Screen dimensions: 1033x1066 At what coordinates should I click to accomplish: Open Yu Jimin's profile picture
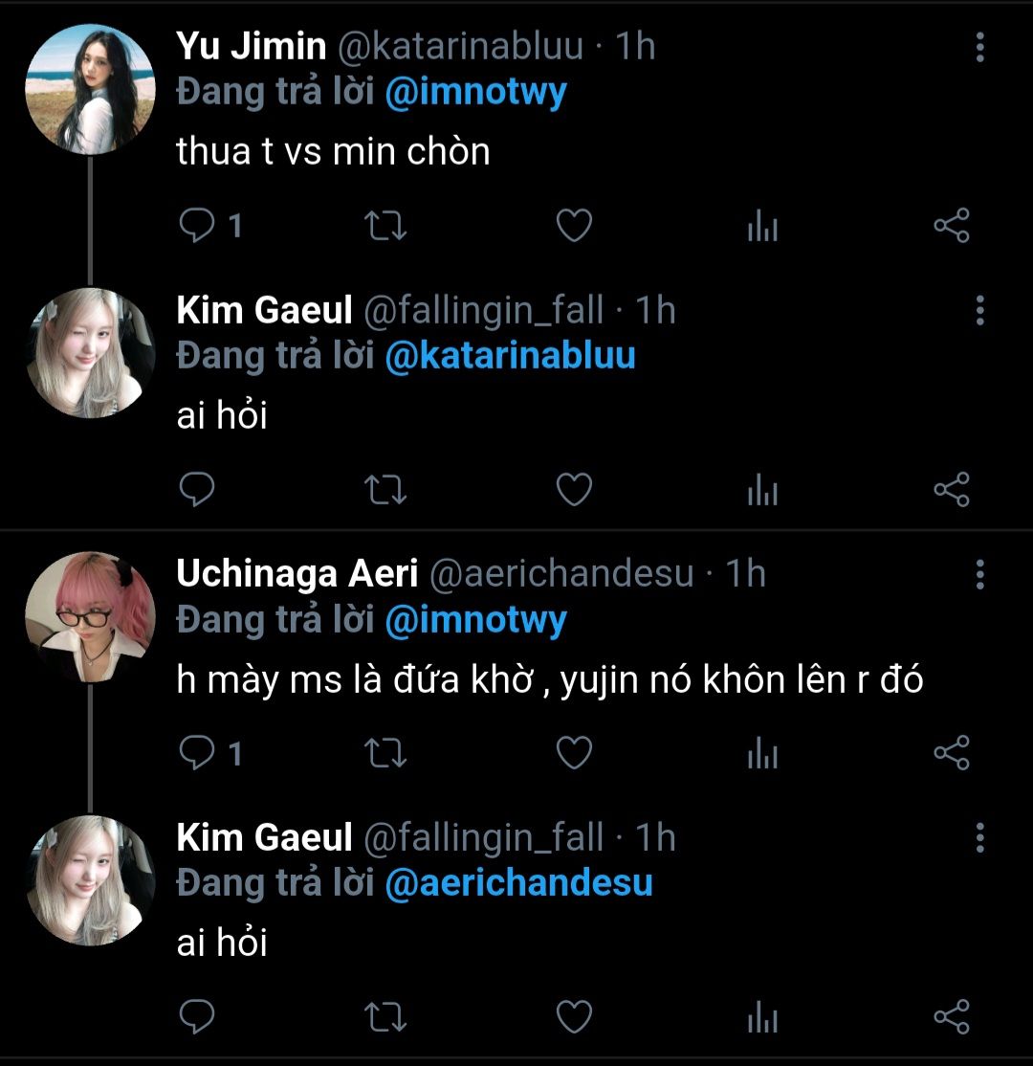90,89
